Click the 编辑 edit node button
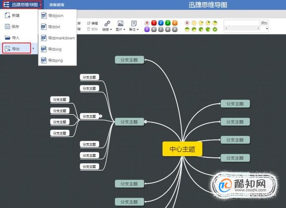Viewport: 286px width, 208px height. 92,23
